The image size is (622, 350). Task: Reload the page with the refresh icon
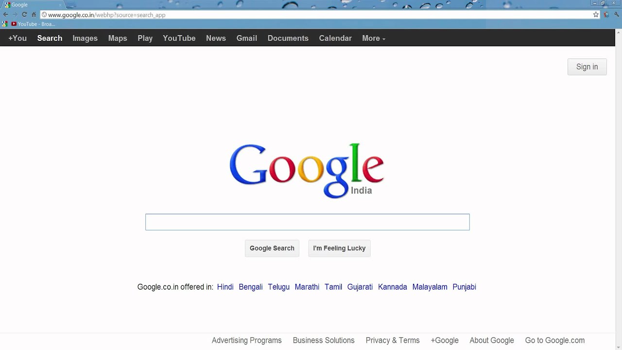pyautogui.click(x=24, y=15)
